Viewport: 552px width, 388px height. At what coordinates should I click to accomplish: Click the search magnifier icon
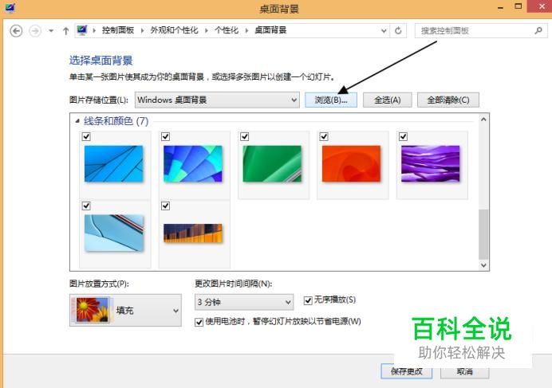538,30
